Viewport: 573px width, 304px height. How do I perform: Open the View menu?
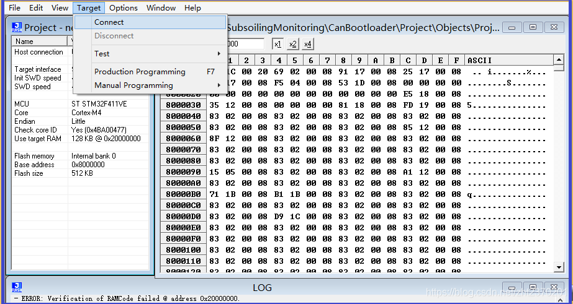point(60,7)
